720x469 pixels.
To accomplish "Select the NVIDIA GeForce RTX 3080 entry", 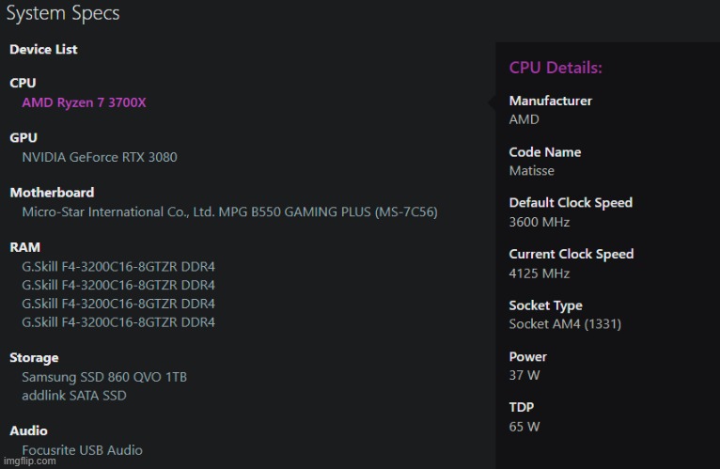I will pyautogui.click(x=99, y=157).
